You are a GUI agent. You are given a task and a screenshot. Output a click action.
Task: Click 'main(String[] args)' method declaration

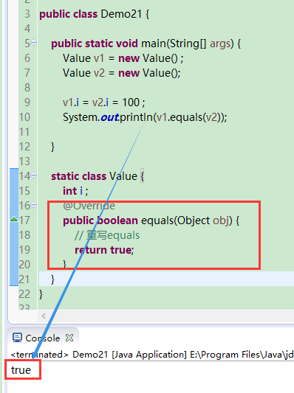click(x=188, y=44)
